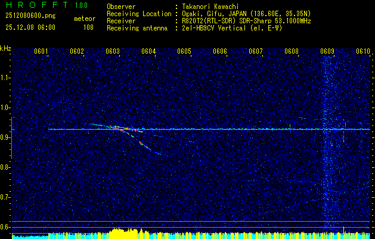Click the 0.6 kHz axis label
Image resolution: width=375 pixels, height=239 pixels.
point(5,227)
